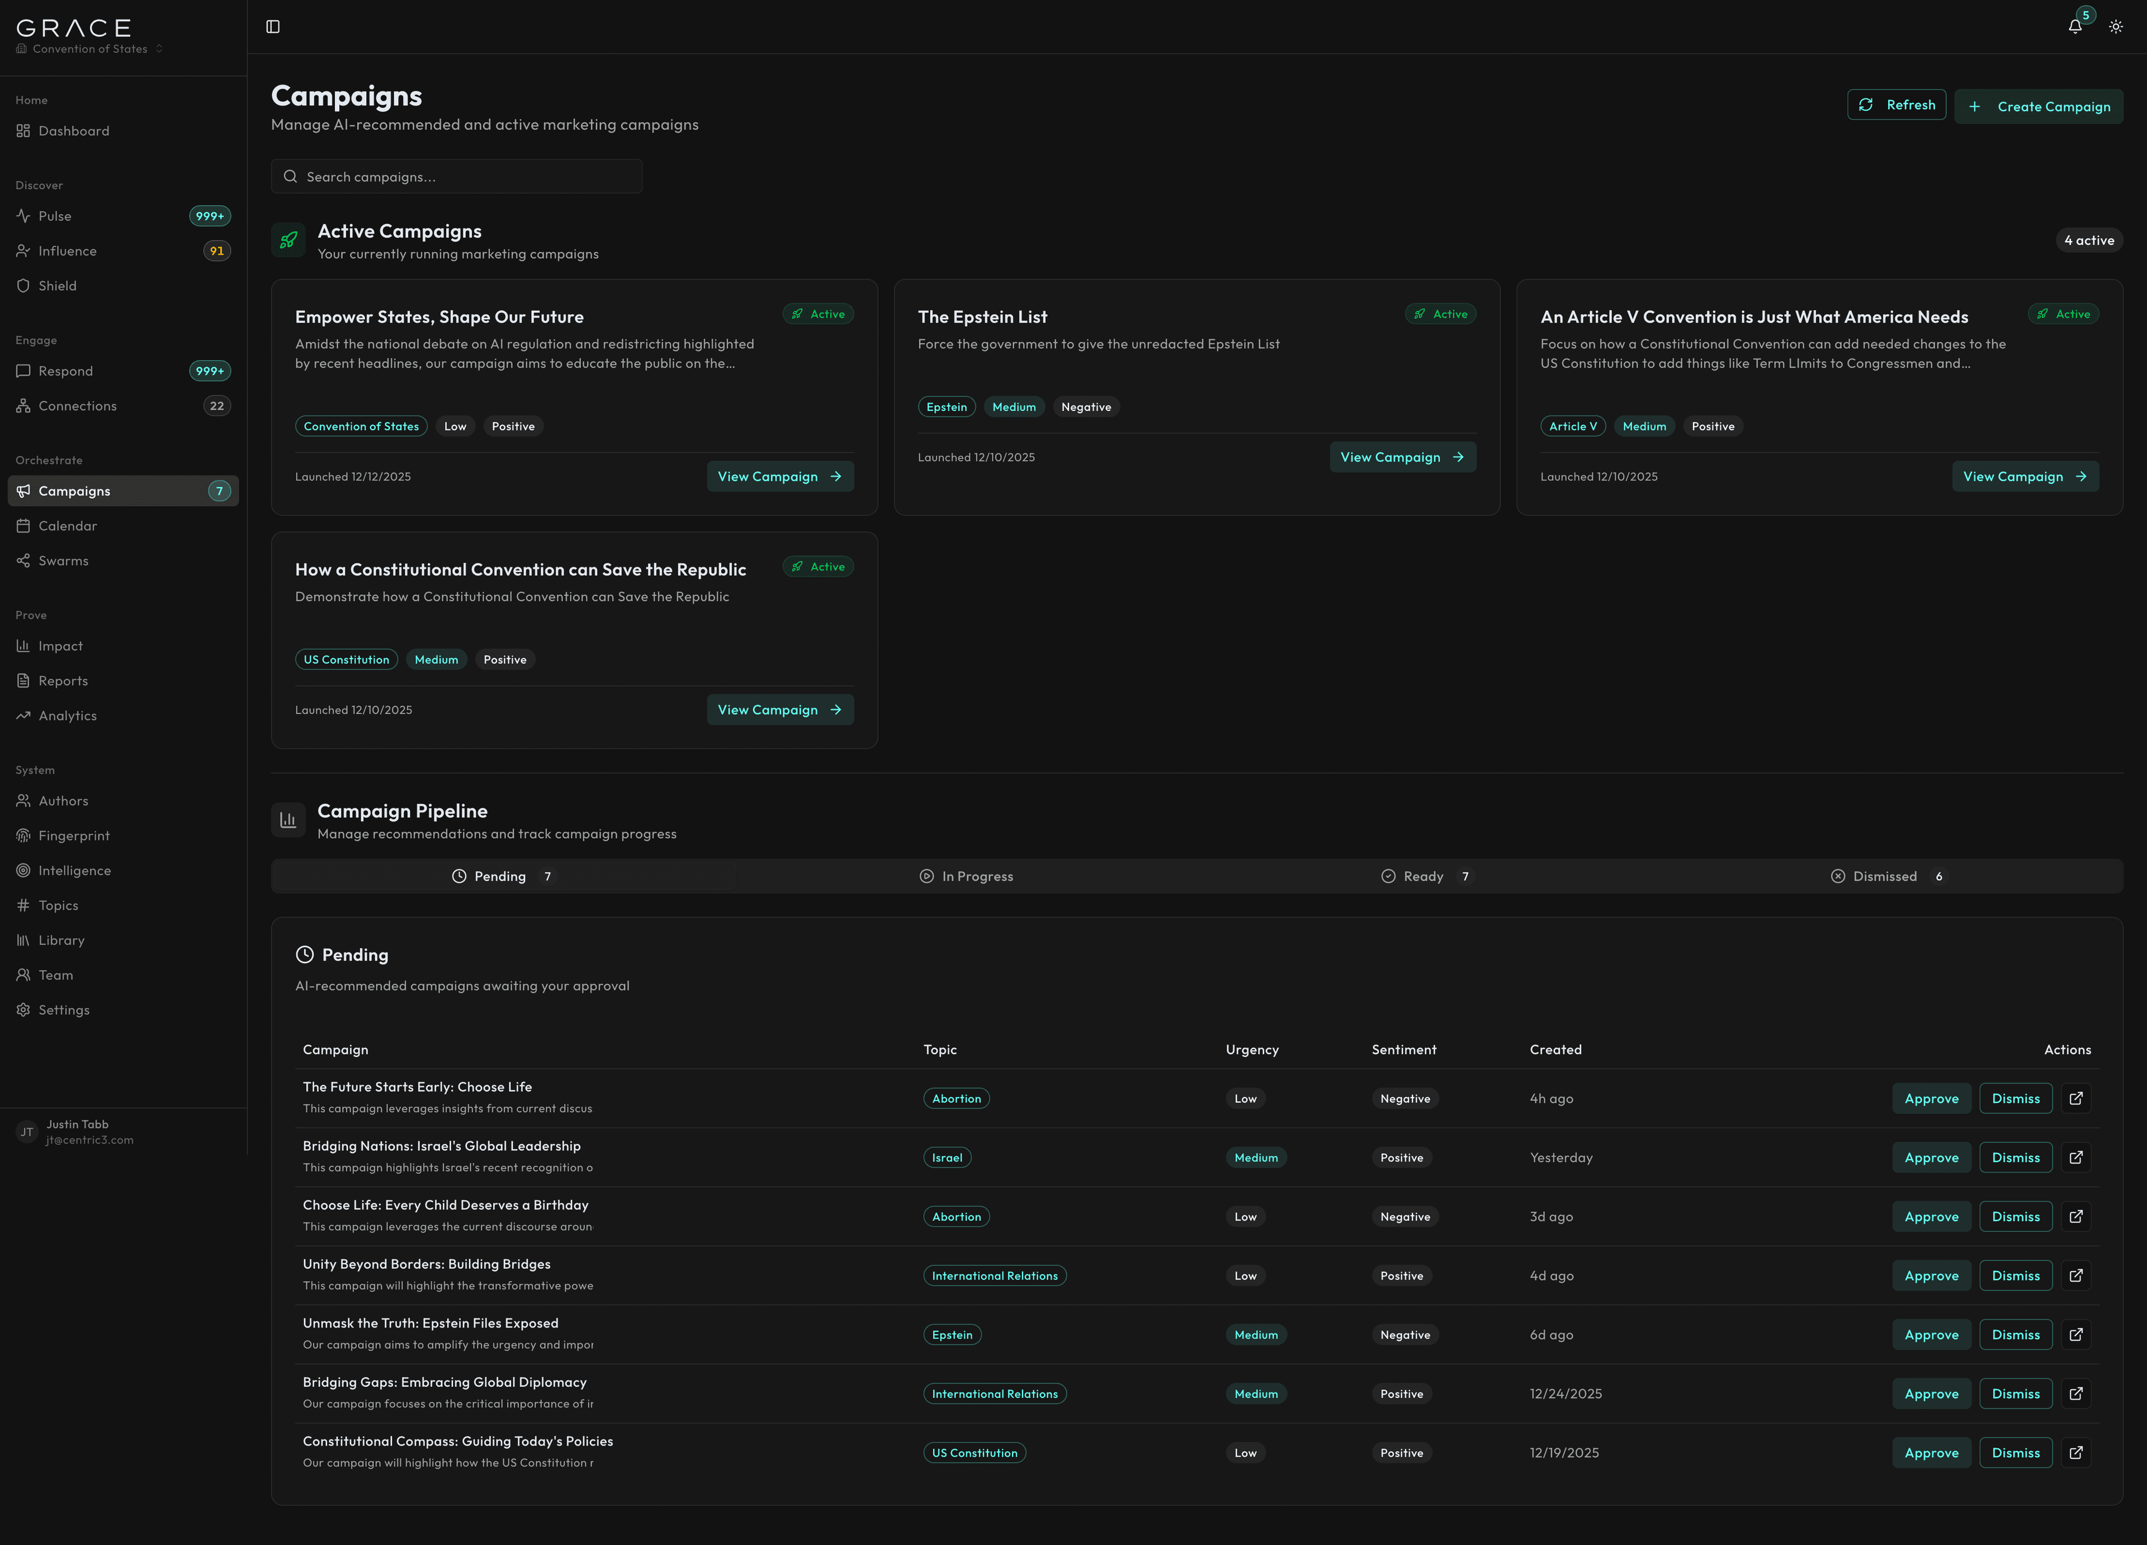Image resolution: width=2147 pixels, height=1545 pixels.
Task: Select the Shield tool in sidebar
Action: (x=57, y=285)
